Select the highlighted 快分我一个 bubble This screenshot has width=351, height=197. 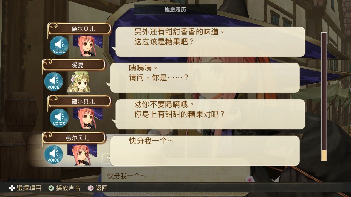(205, 151)
